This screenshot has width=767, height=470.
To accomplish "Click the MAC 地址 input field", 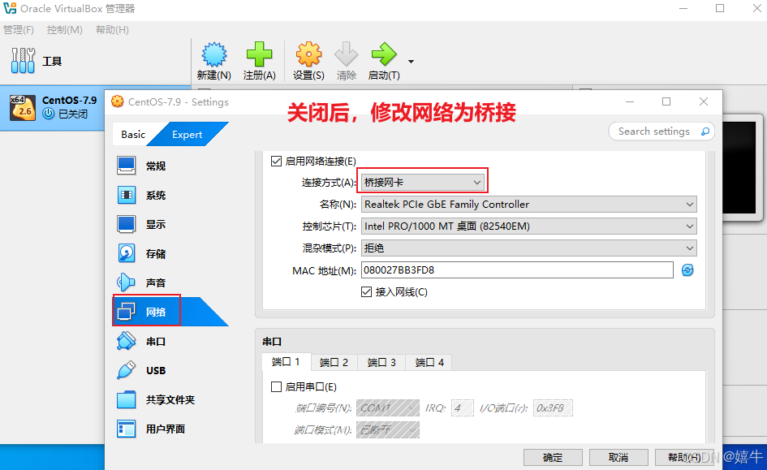I will (x=517, y=270).
